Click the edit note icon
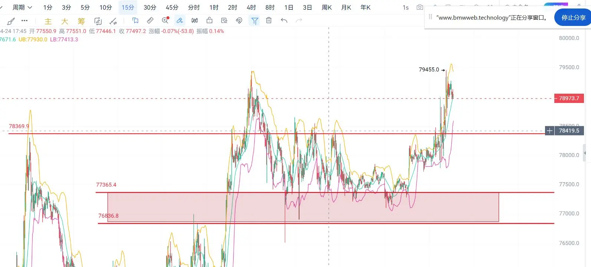 coord(224,21)
